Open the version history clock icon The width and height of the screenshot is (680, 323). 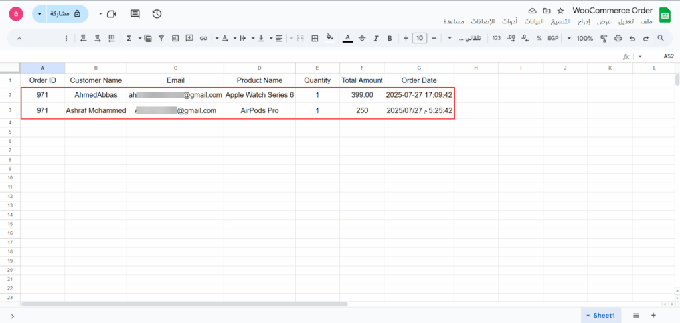click(x=157, y=14)
